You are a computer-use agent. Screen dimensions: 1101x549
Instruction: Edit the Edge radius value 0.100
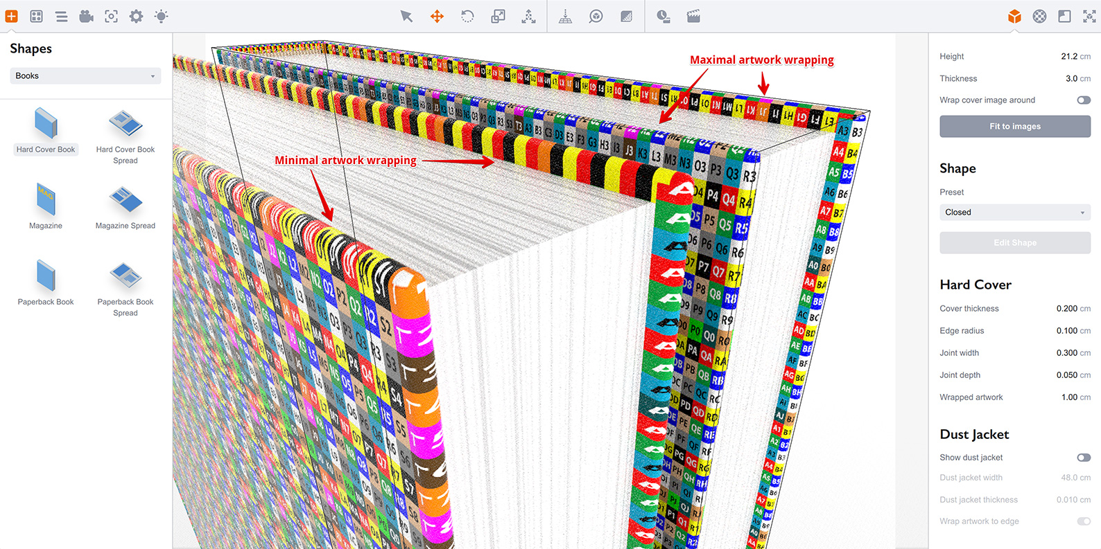pos(1067,331)
